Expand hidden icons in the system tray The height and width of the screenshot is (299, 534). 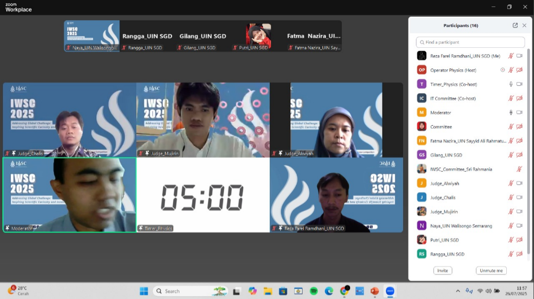tap(458, 291)
